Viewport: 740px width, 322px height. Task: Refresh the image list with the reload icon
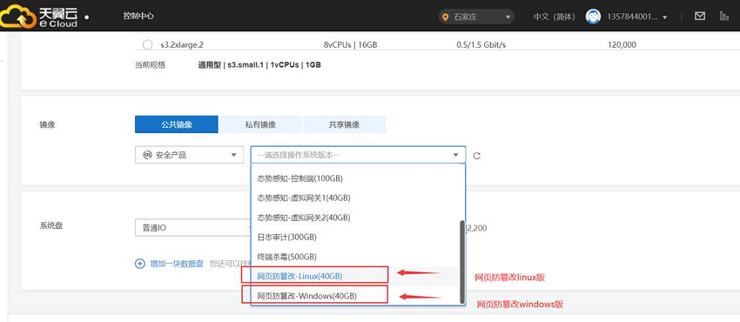pos(477,156)
